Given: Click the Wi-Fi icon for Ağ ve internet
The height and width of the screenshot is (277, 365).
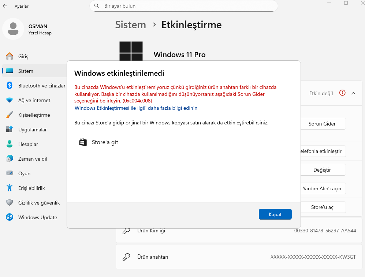Looking at the screenshot, I should click(10, 100).
